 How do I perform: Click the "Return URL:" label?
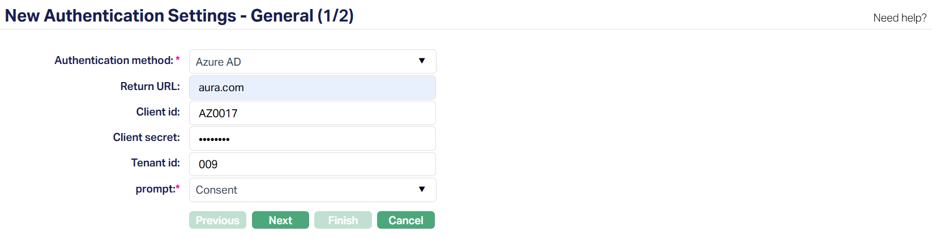[x=150, y=87]
